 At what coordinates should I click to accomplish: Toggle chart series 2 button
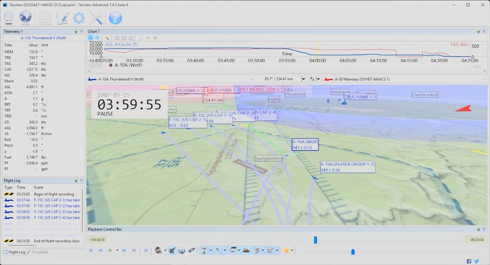tap(97, 38)
